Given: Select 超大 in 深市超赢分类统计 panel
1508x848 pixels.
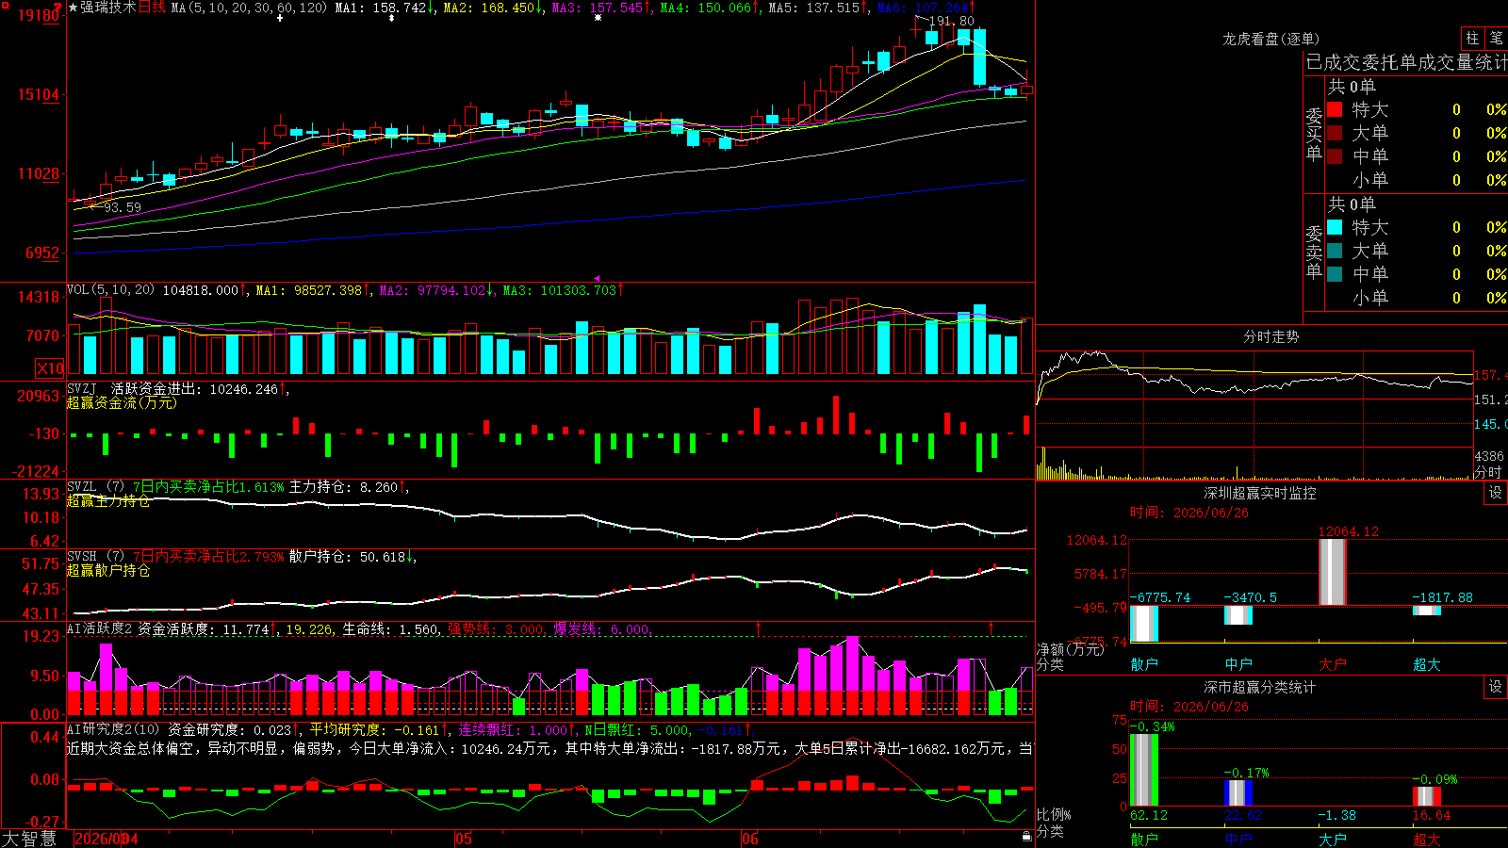Looking at the screenshot, I should 1427,840.
